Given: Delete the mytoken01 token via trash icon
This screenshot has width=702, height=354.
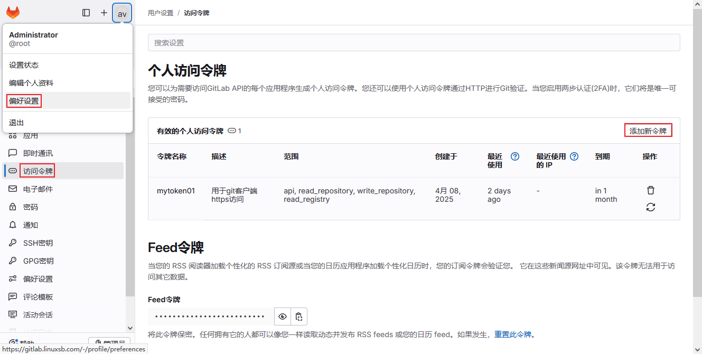Looking at the screenshot, I should pos(651,190).
